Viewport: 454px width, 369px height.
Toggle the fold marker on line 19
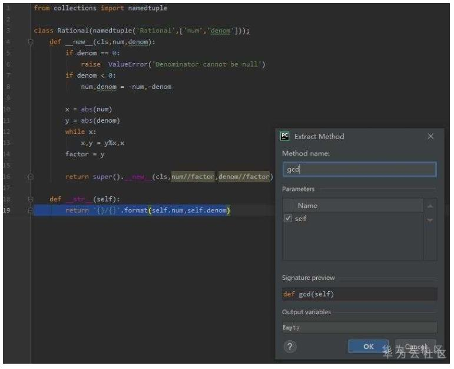pyautogui.click(x=31, y=210)
